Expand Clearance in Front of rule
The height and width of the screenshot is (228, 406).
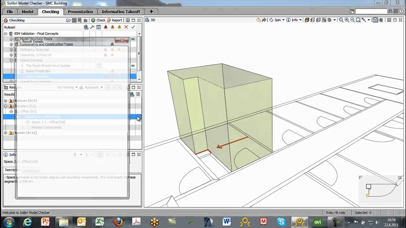(11, 55)
